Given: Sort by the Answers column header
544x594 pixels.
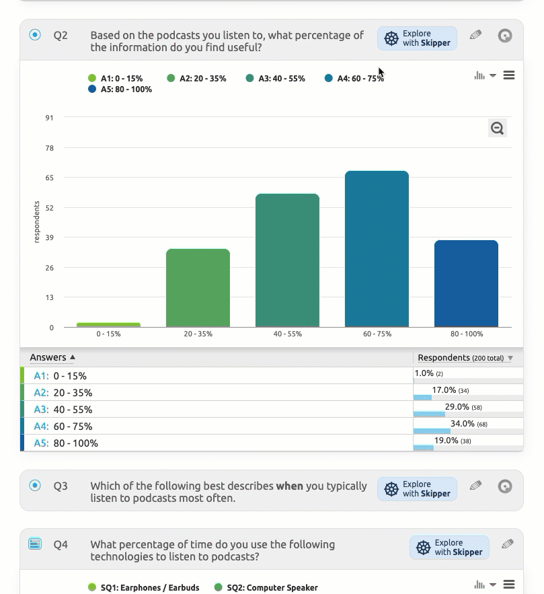Looking at the screenshot, I should point(52,357).
